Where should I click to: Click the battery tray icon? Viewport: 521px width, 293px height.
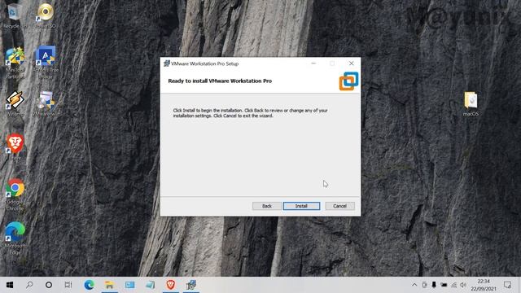(x=444, y=285)
